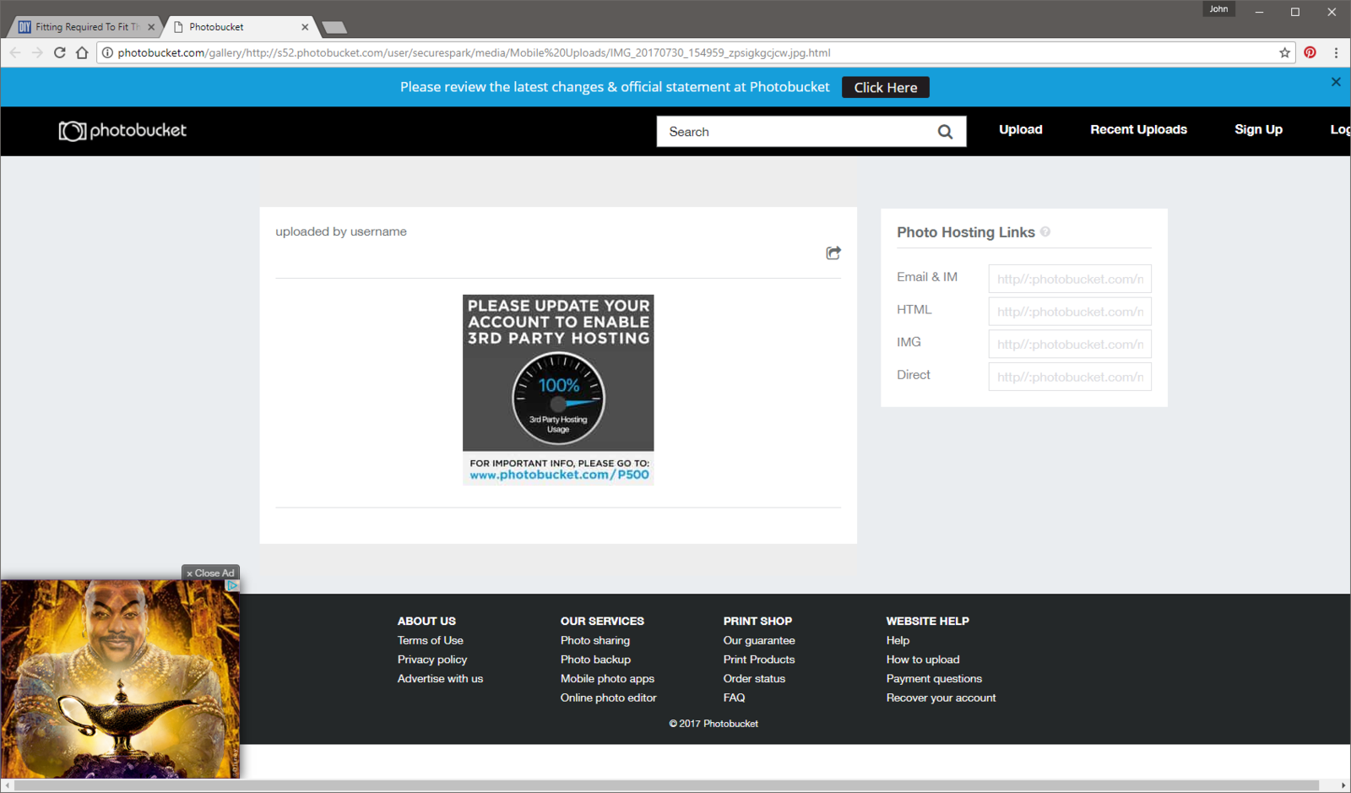
Task: Click the Photo Hosting Links help icon
Action: tap(1045, 232)
